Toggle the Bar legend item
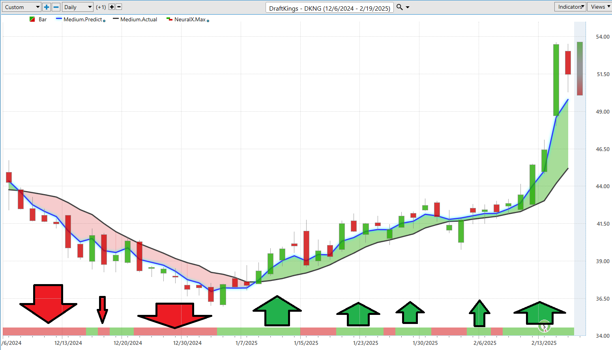Viewport: 612px width, 350px height. point(38,19)
